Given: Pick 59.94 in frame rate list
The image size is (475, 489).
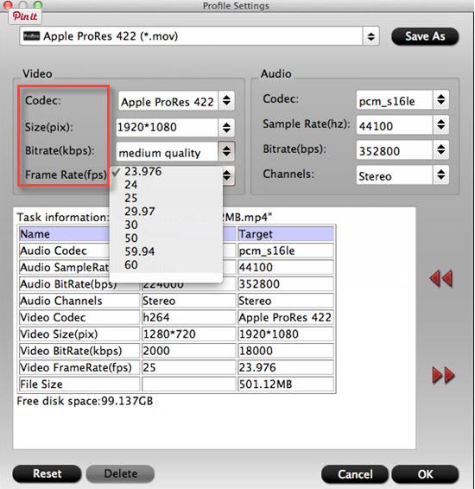Looking at the screenshot, I should click(x=166, y=251).
